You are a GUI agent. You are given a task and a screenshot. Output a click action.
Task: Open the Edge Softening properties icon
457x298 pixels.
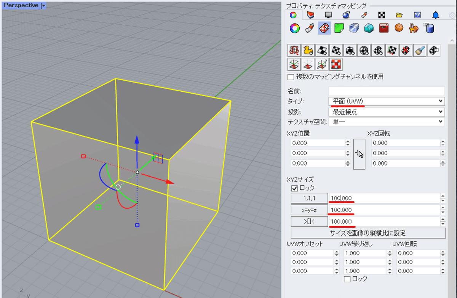(x=354, y=28)
